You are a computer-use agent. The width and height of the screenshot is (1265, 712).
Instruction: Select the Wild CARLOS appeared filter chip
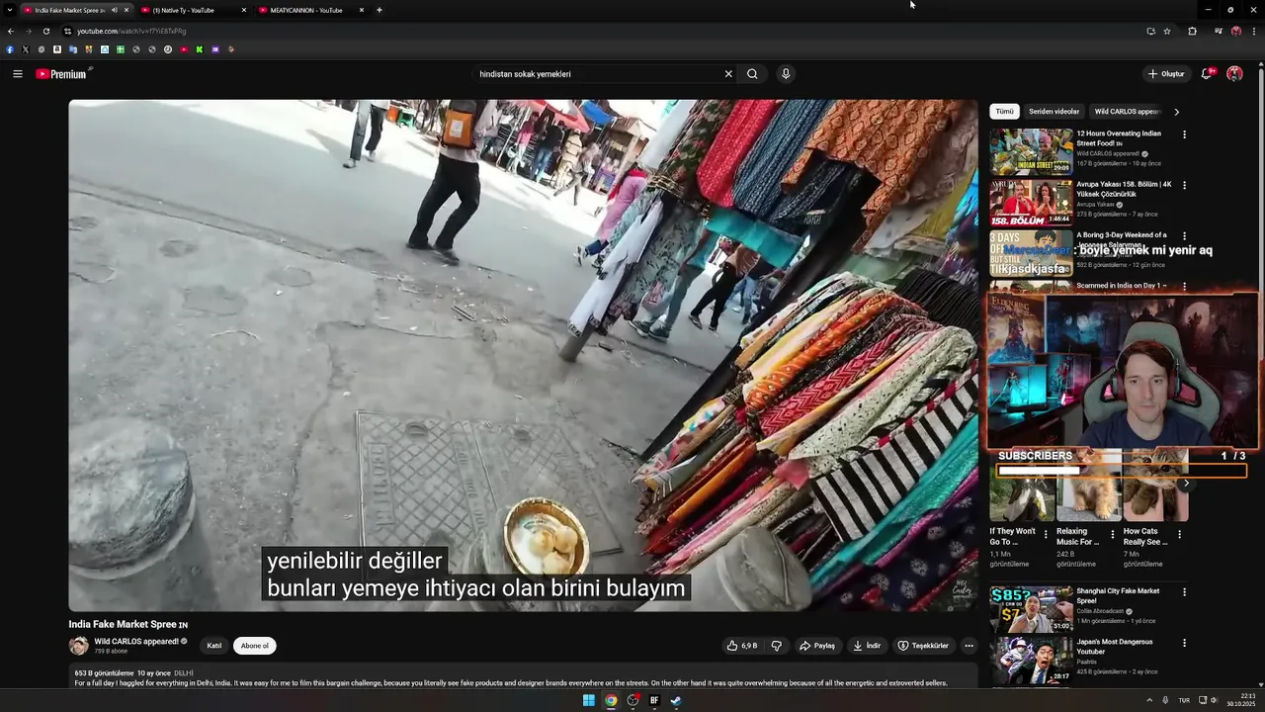(x=1128, y=112)
